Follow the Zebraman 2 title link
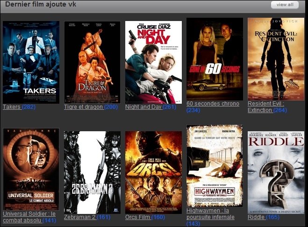The width and height of the screenshot is (308, 227). pyautogui.click(x=79, y=217)
